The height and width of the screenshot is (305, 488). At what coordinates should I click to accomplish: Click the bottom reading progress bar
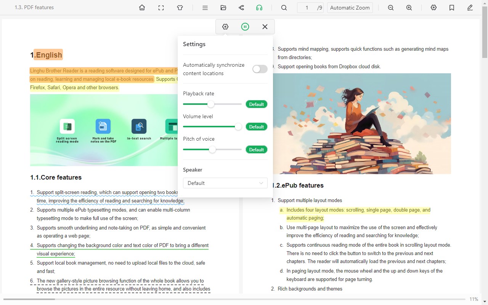point(234,299)
